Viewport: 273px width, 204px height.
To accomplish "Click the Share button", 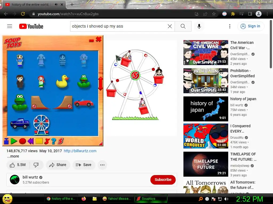I will (x=58, y=165).
